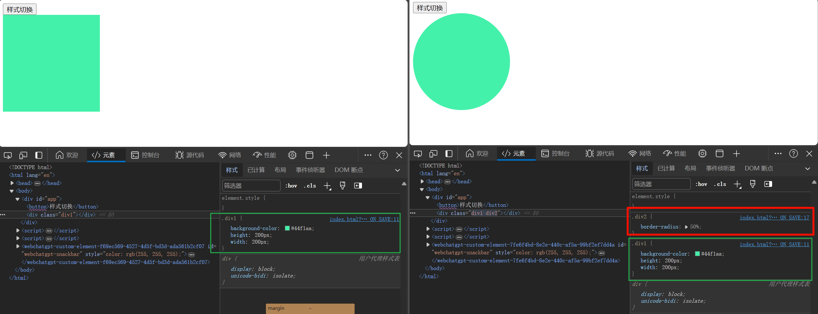Switch to 已计算 tab in left styles pane
The image size is (818, 314).
point(256,170)
